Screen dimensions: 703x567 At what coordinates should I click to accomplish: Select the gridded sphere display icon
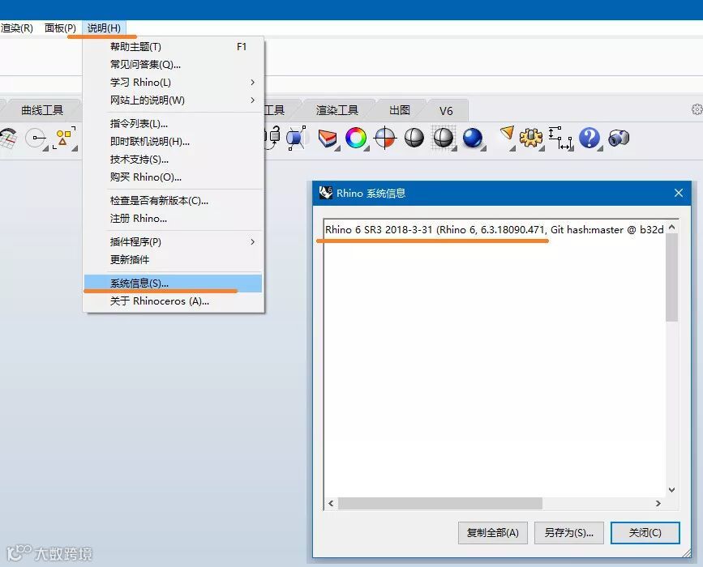(x=444, y=138)
